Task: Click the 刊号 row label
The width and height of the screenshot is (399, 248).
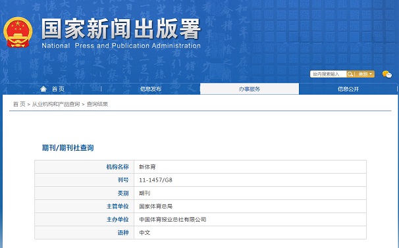Action: [x=123, y=180]
